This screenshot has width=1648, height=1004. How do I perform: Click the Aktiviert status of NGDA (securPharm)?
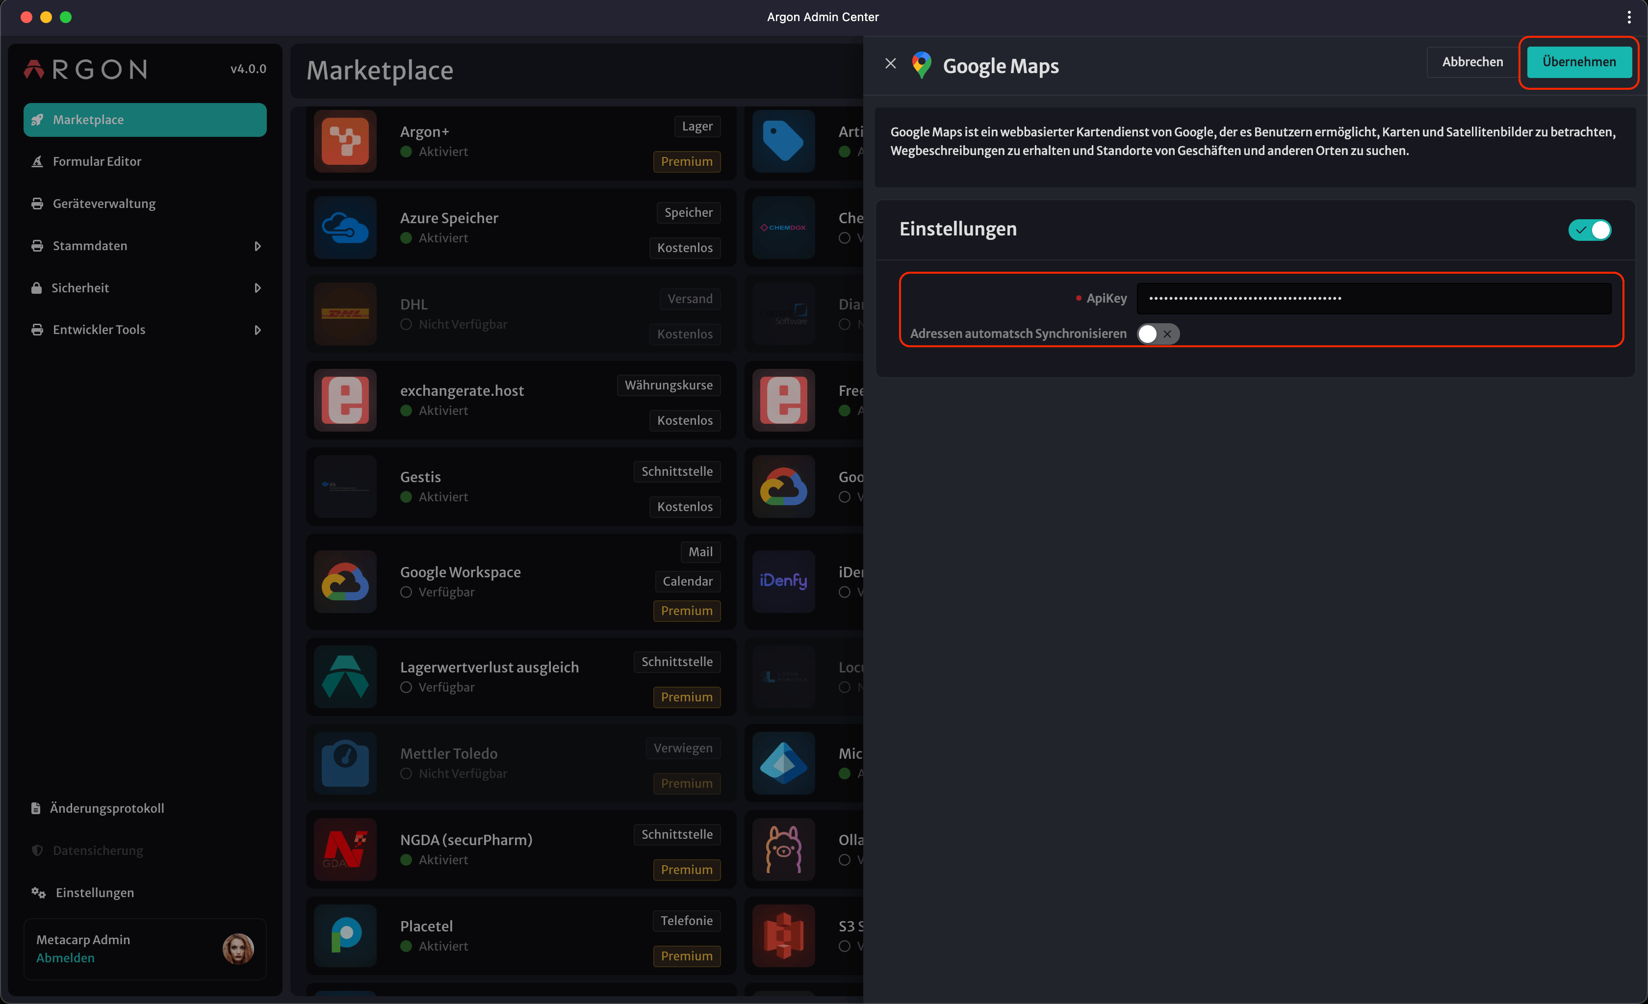[x=434, y=859]
